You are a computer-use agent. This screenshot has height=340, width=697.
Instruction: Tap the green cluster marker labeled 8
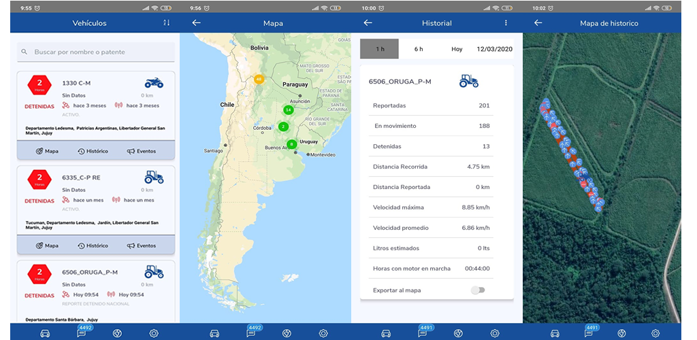point(291,144)
